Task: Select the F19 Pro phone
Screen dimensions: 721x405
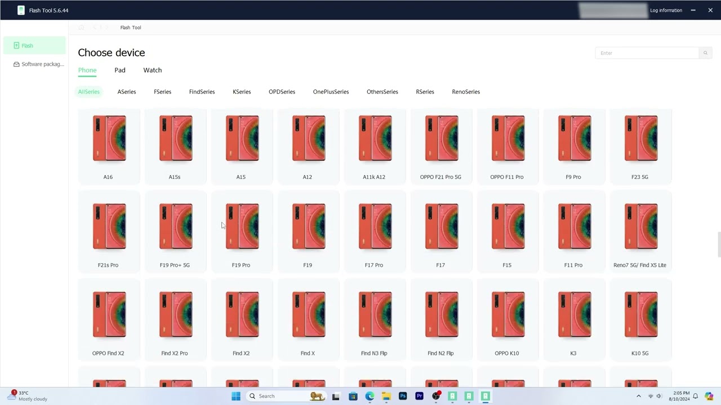Action: pos(242,232)
